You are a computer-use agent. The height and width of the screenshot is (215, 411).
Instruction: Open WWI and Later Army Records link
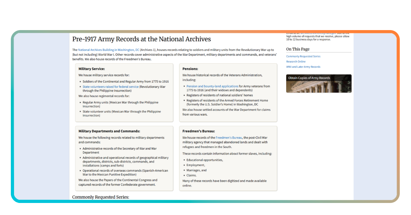coord(303,67)
